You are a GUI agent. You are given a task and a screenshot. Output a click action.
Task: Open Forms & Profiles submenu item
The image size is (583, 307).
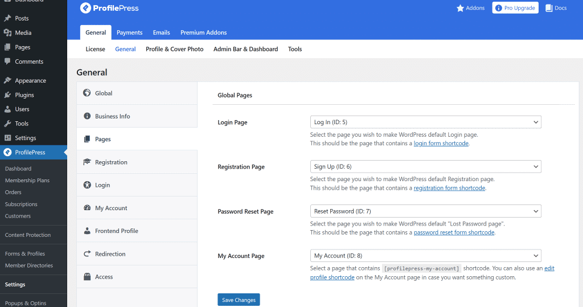click(x=25, y=254)
